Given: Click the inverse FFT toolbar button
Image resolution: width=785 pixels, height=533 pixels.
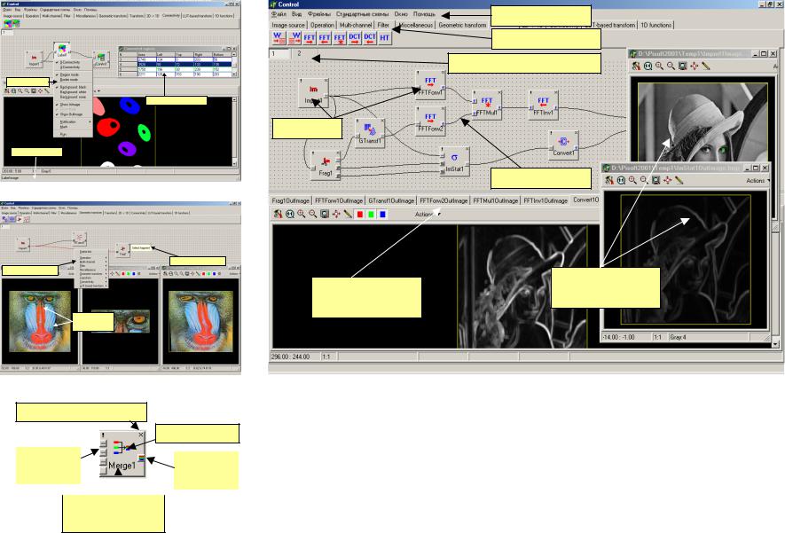Looking at the screenshot, I should [x=325, y=38].
